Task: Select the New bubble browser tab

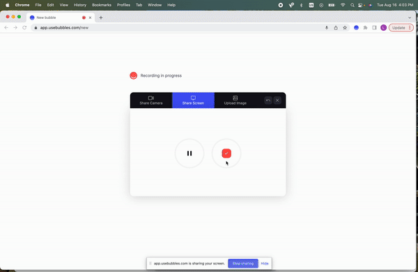Action: coord(61,17)
